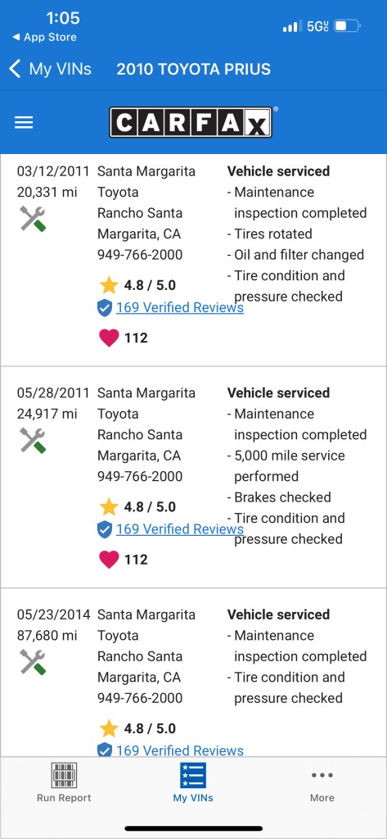
Task: Open 169 Verified Reviews in 05/28/2011 record
Action: [180, 529]
